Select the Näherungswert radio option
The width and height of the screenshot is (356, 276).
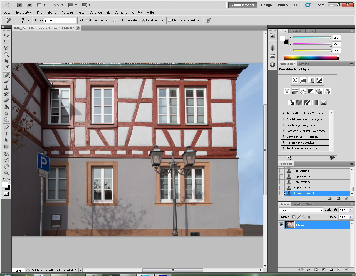tap(88, 20)
